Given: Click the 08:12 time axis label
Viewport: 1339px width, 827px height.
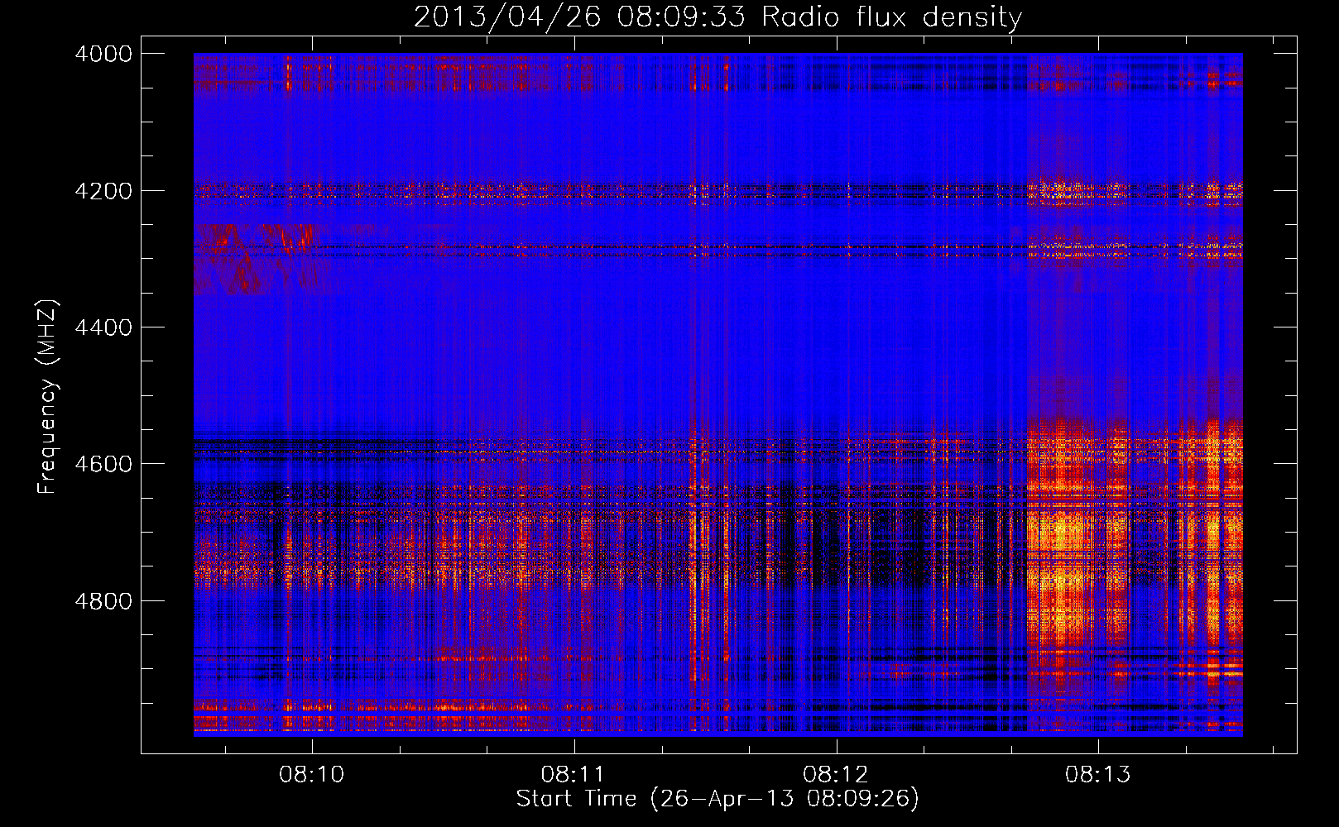Looking at the screenshot, I should click(x=836, y=775).
